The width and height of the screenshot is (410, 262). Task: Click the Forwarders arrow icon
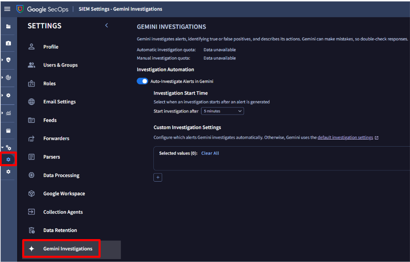(31, 138)
